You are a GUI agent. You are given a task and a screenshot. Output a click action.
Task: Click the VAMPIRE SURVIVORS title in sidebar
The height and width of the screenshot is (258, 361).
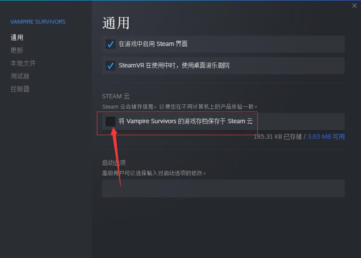pyautogui.click(x=38, y=22)
